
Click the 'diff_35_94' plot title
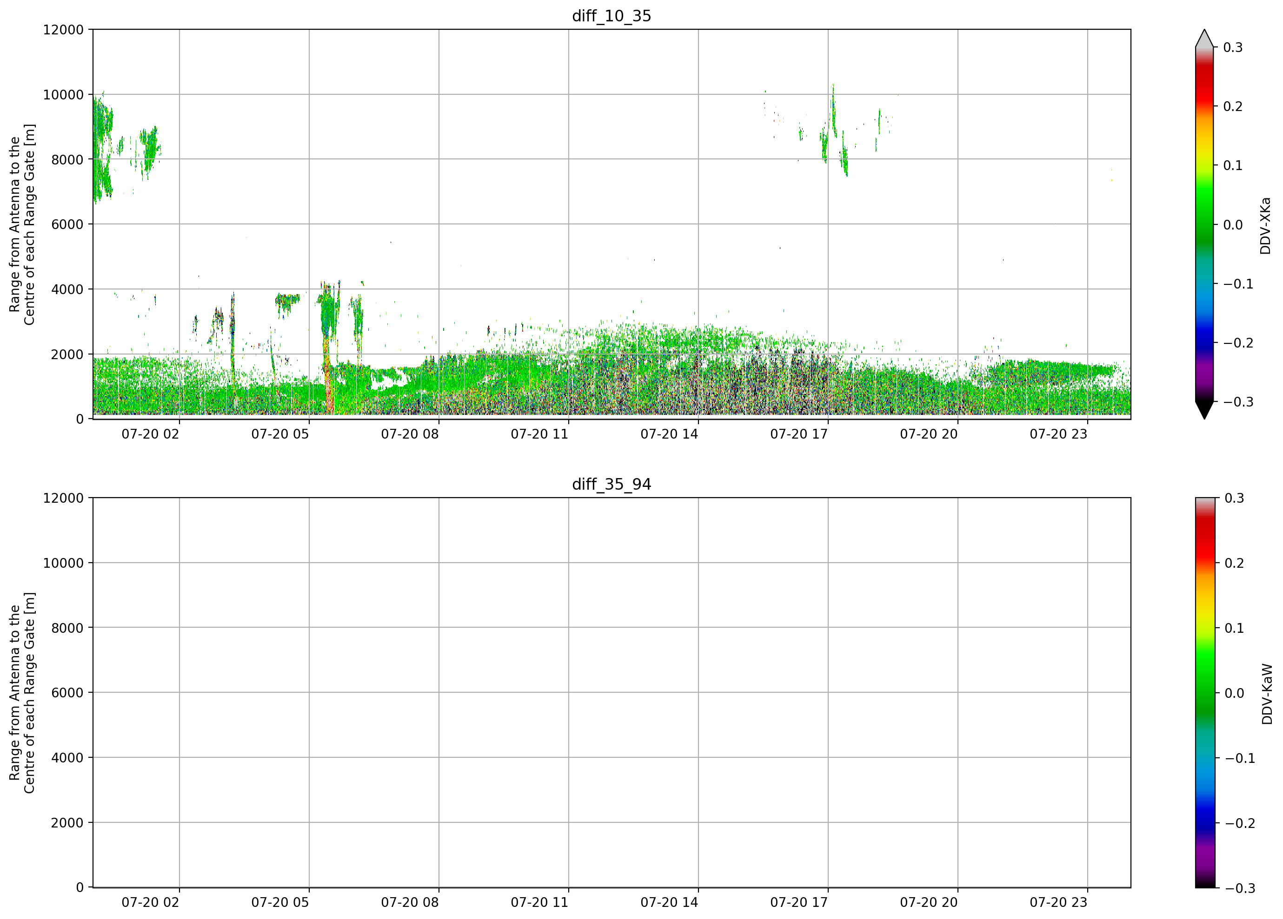(x=612, y=485)
